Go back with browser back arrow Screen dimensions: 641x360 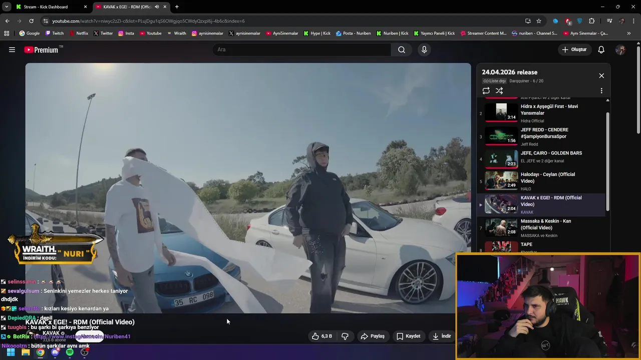point(7,21)
